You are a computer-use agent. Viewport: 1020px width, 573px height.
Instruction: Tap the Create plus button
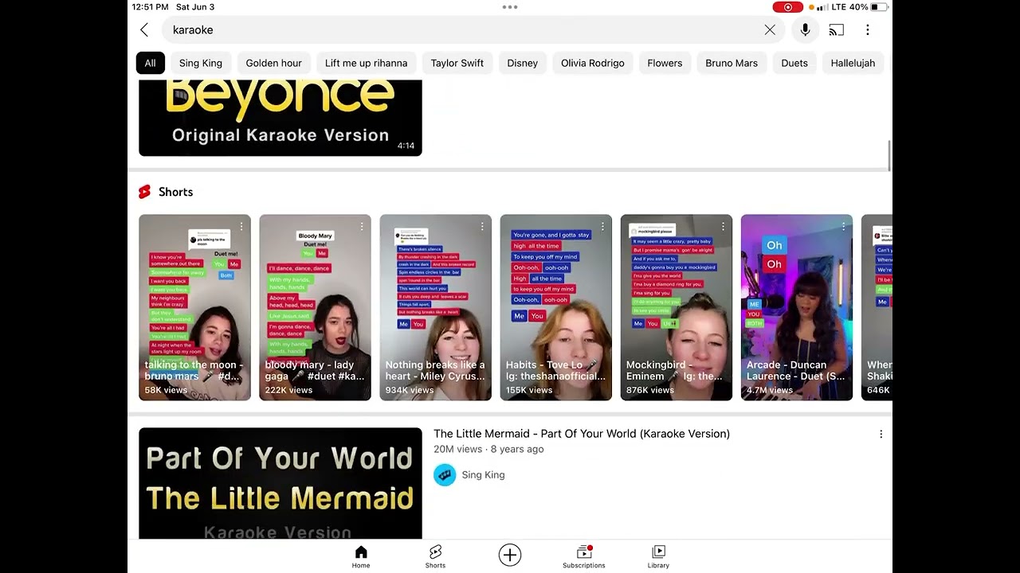tap(510, 555)
